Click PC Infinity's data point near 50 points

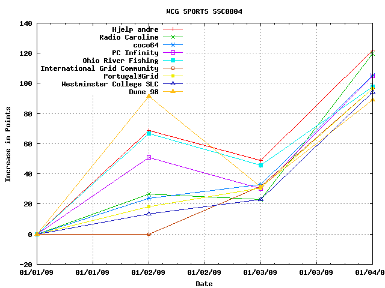149,158
